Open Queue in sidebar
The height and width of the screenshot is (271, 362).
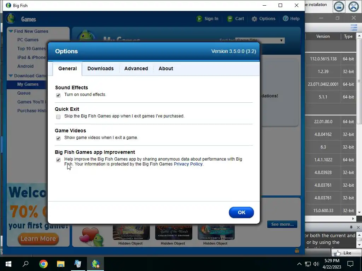(x=24, y=93)
